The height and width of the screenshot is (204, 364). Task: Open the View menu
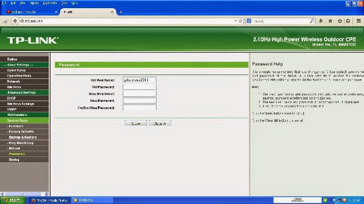[22, 3]
